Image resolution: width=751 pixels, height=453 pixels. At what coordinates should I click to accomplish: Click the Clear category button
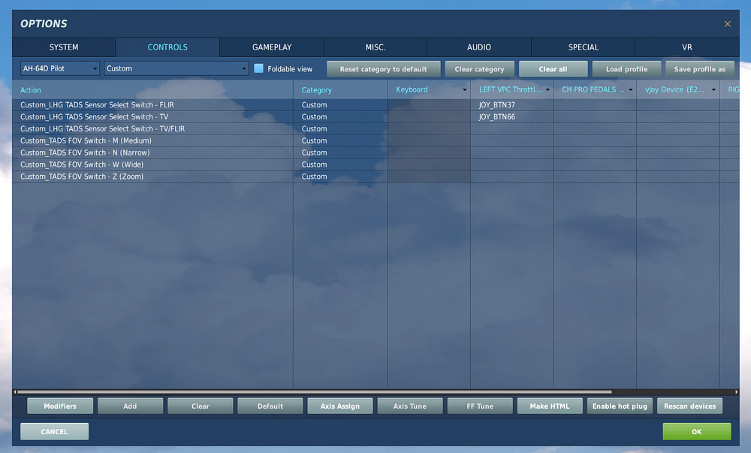(x=479, y=69)
